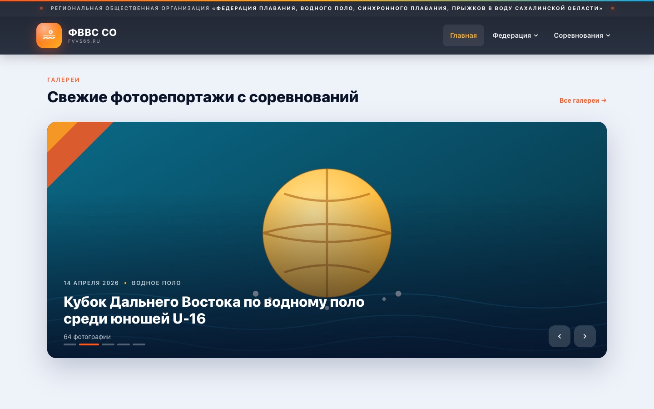Advance to the next gallery slide
This screenshot has width=654, height=409.
(x=585, y=336)
